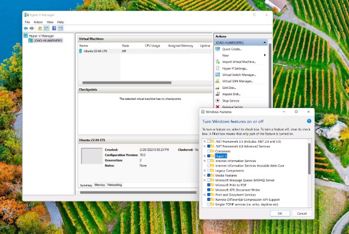The height and width of the screenshot is (234, 349).
Task: Expand the Media Features node
Action: coord(205,175)
